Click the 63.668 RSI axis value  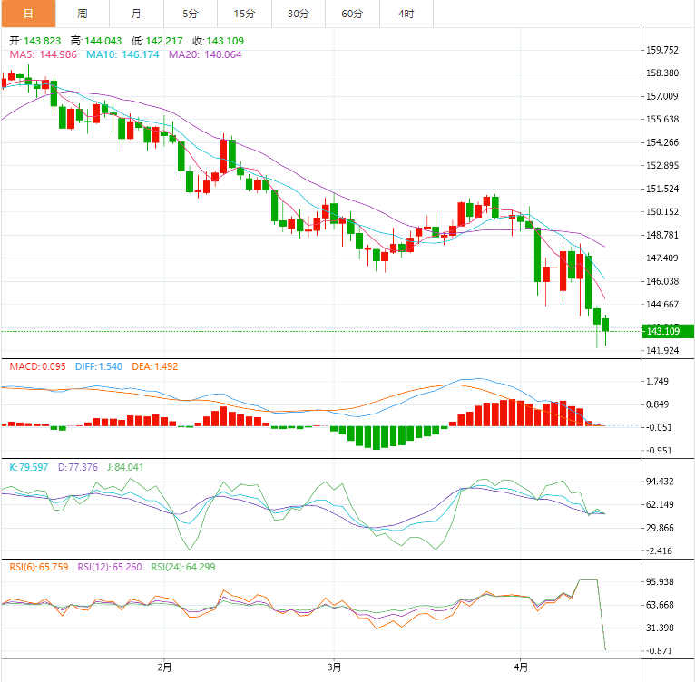(x=660, y=605)
